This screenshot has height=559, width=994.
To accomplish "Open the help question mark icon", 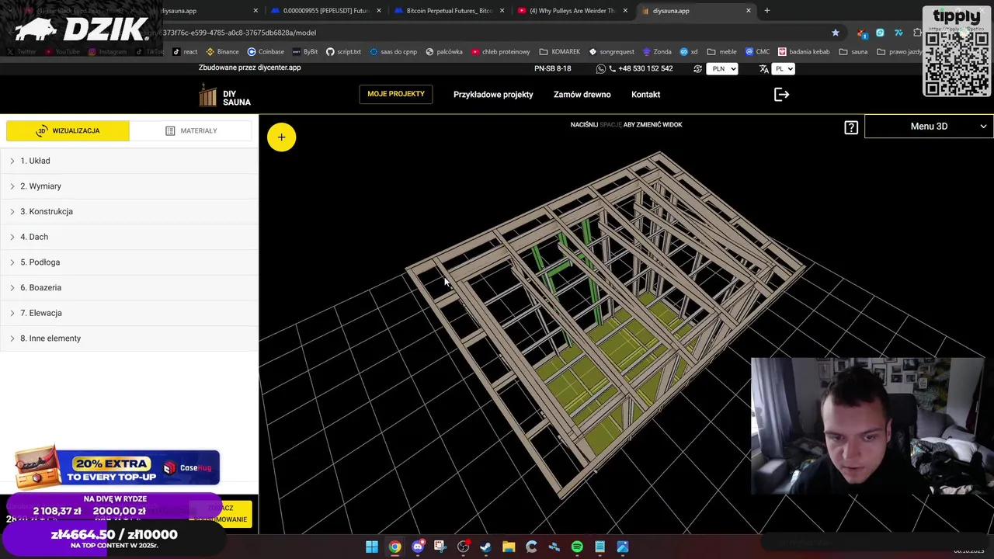I will (x=851, y=127).
